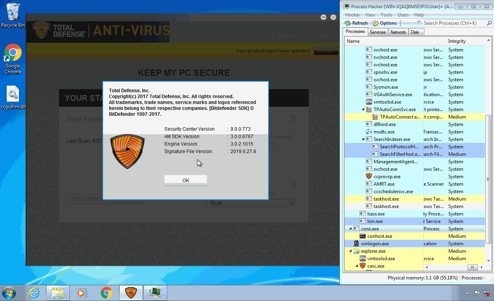
Task: Click the search magnifier icon in Process Hacker
Action: click(x=490, y=23)
